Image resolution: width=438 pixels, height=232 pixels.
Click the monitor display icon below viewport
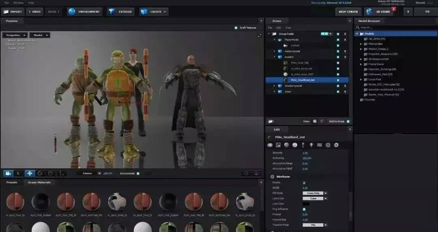pyautogui.click(x=256, y=174)
